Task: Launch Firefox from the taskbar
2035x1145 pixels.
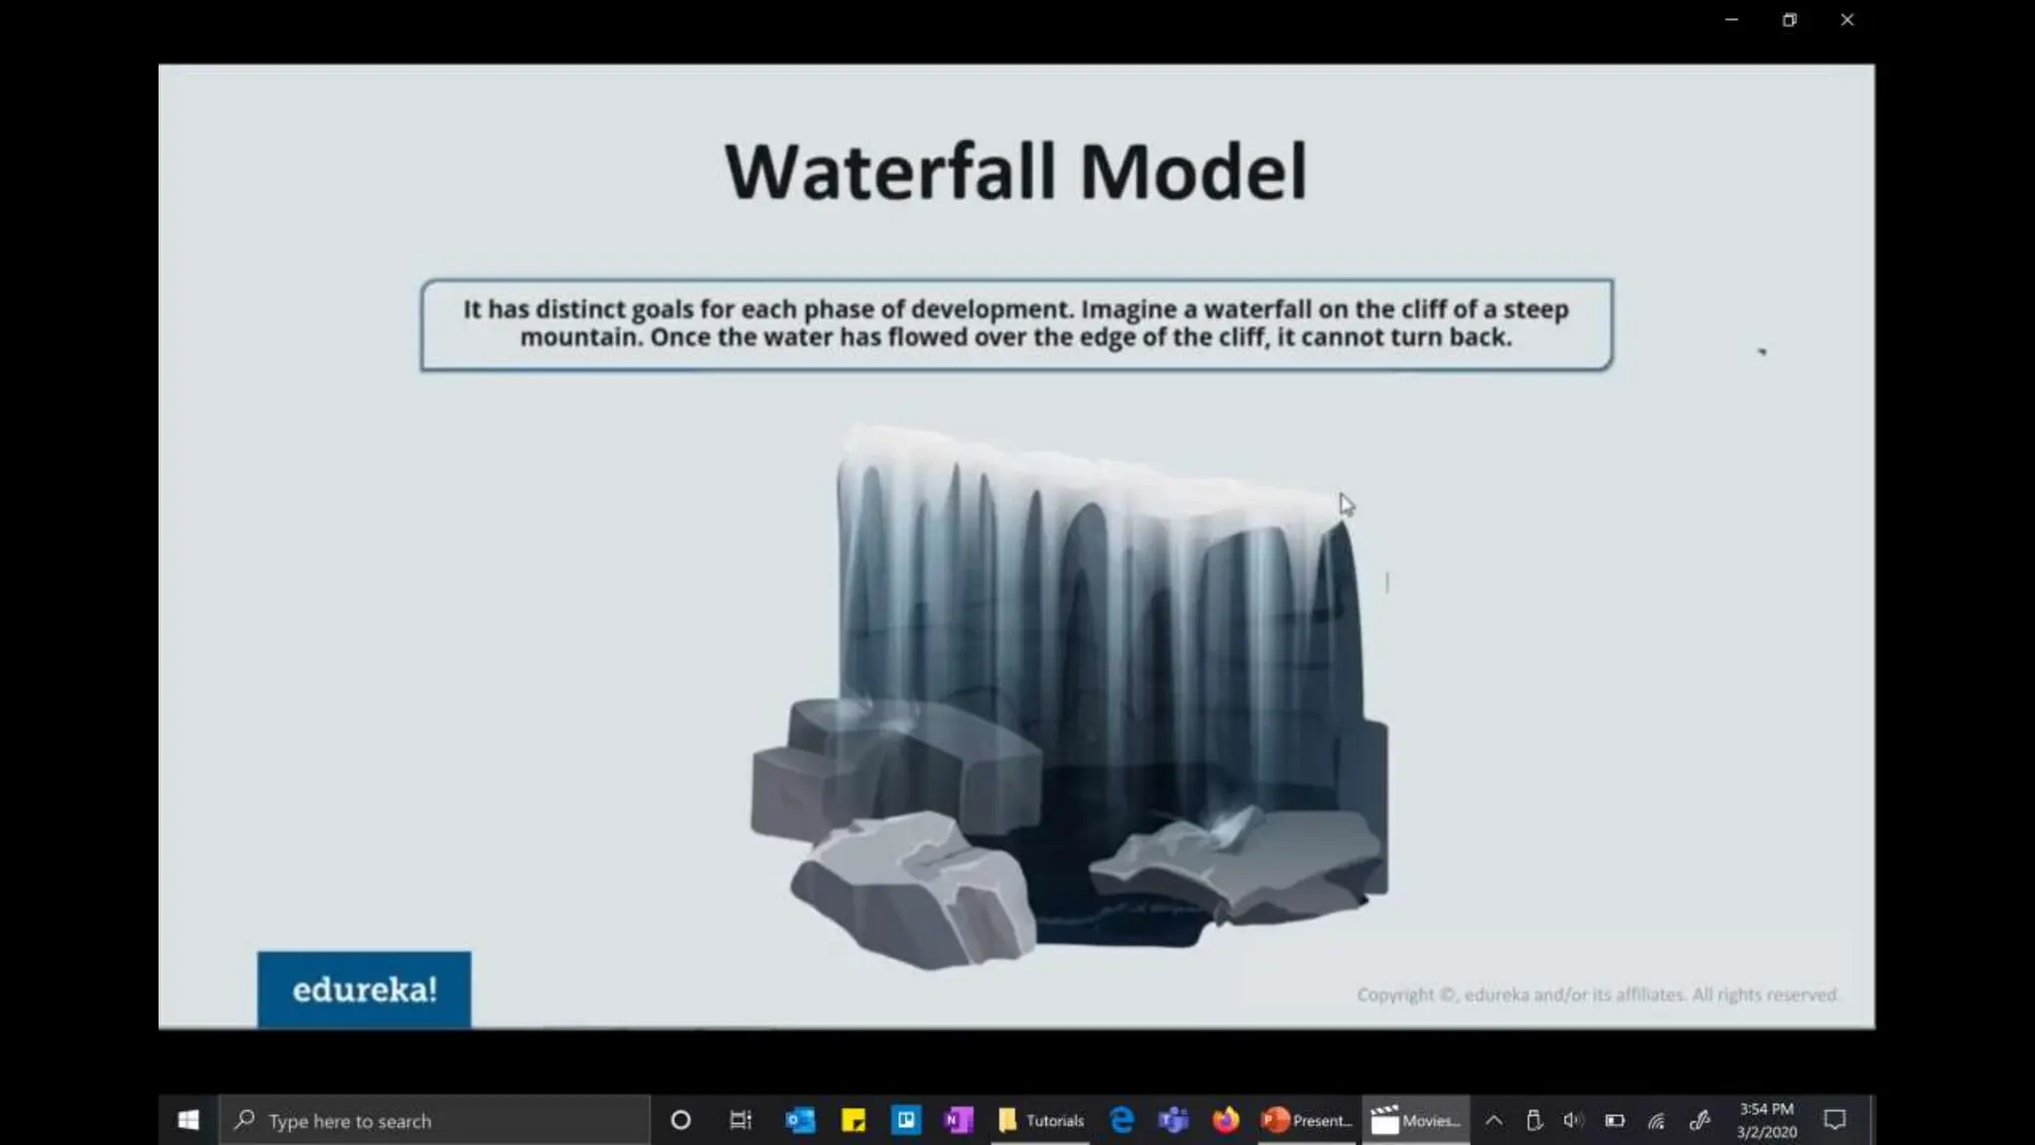Action: click(x=1226, y=1120)
